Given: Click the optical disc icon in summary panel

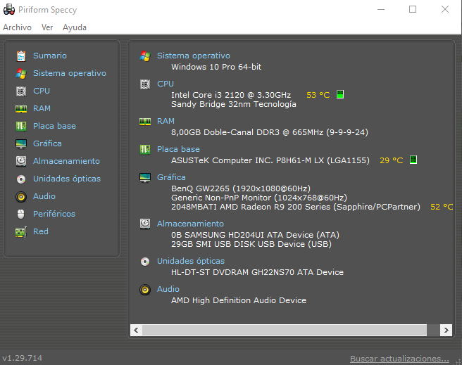Looking at the screenshot, I should (145, 261).
